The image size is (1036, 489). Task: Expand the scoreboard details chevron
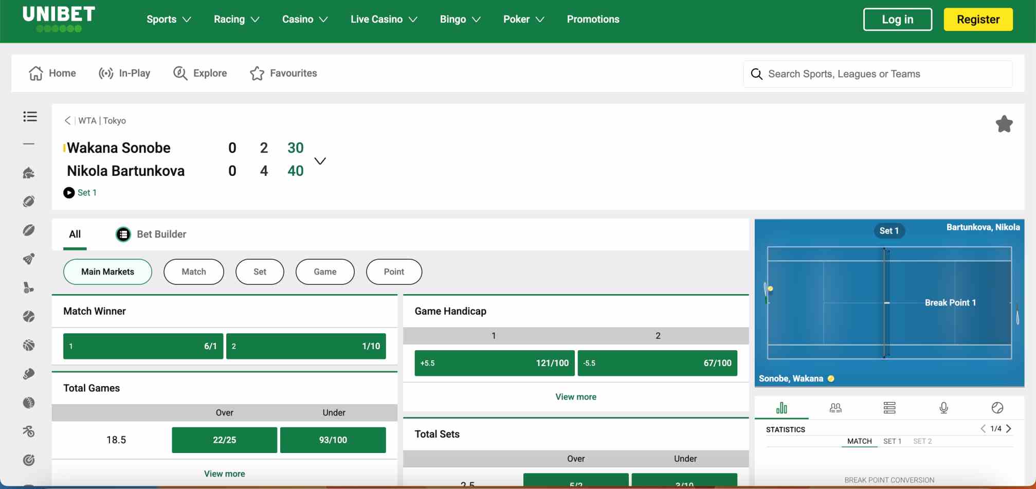click(x=320, y=160)
